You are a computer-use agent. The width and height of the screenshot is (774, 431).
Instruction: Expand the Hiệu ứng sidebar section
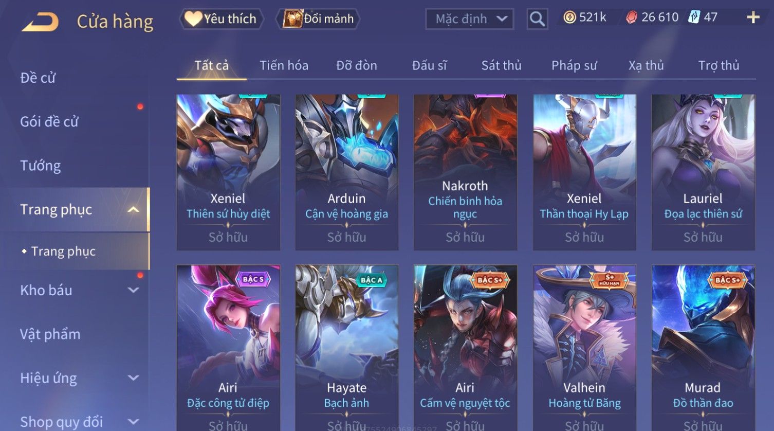133,378
